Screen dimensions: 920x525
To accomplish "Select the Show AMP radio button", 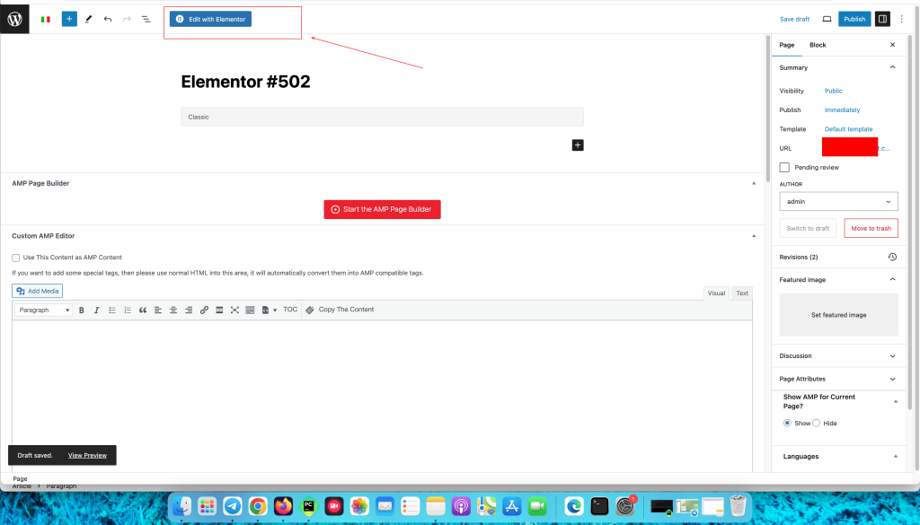I will pyautogui.click(x=787, y=423).
